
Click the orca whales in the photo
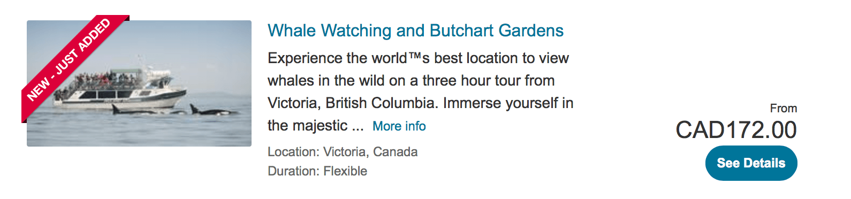[x=214, y=111]
